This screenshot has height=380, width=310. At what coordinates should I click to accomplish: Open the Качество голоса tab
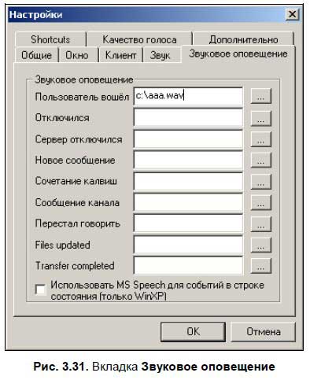coord(139,39)
